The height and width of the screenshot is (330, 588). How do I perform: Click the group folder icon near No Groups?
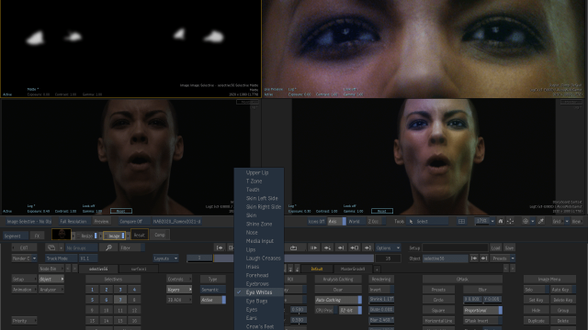[x=51, y=247]
